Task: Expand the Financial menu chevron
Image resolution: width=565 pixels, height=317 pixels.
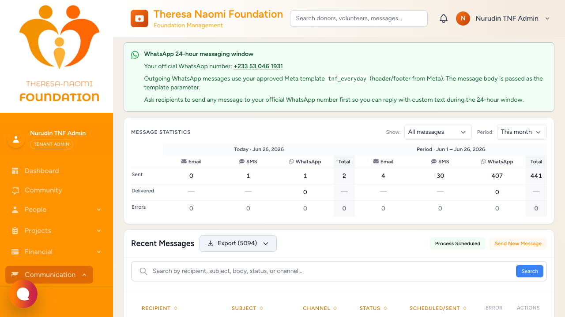Action: pos(99,252)
